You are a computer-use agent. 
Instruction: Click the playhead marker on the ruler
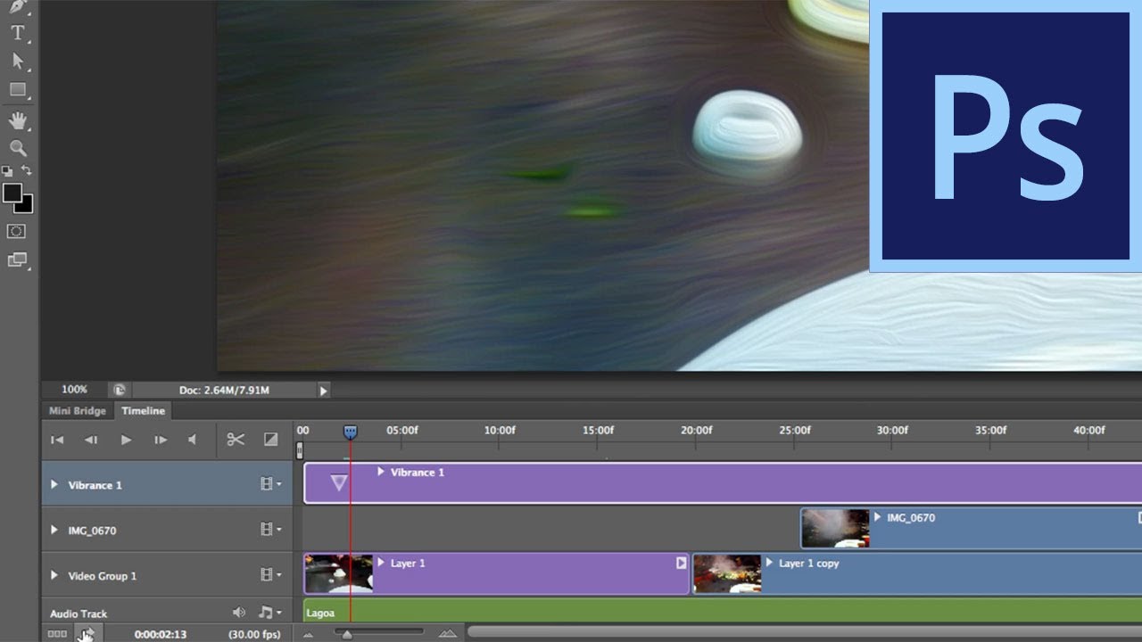(350, 432)
